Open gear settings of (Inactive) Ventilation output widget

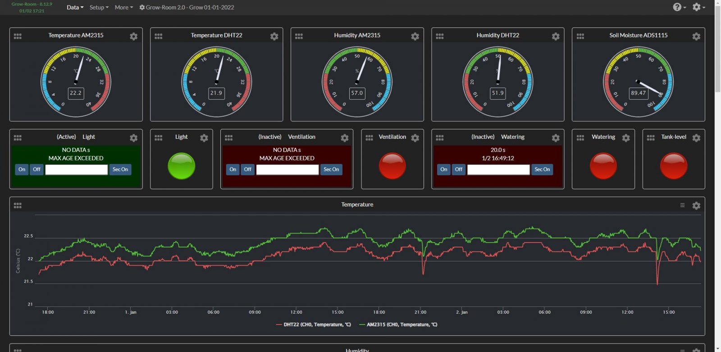click(x=344, y=138)
